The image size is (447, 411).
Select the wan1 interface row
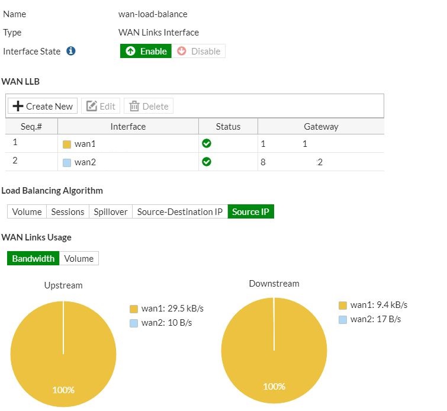(195, 143)
